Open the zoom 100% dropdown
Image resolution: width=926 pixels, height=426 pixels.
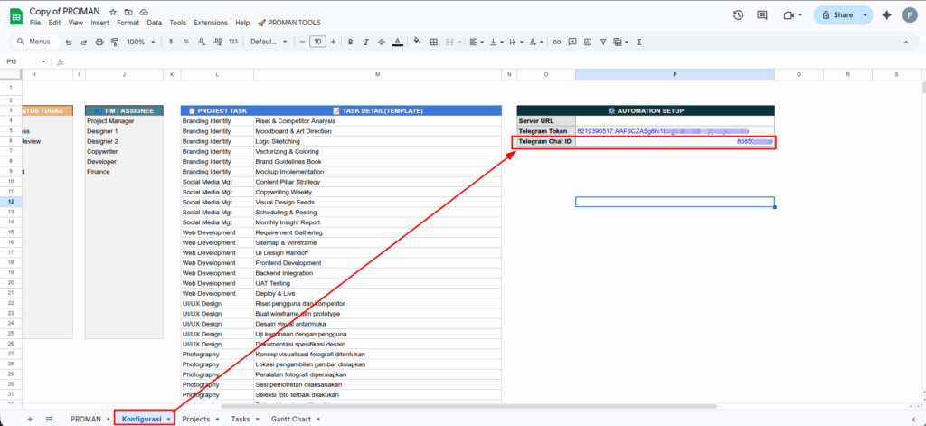point(139,42)
